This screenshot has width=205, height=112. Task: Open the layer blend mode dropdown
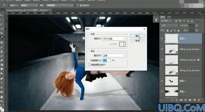[169, 26]
